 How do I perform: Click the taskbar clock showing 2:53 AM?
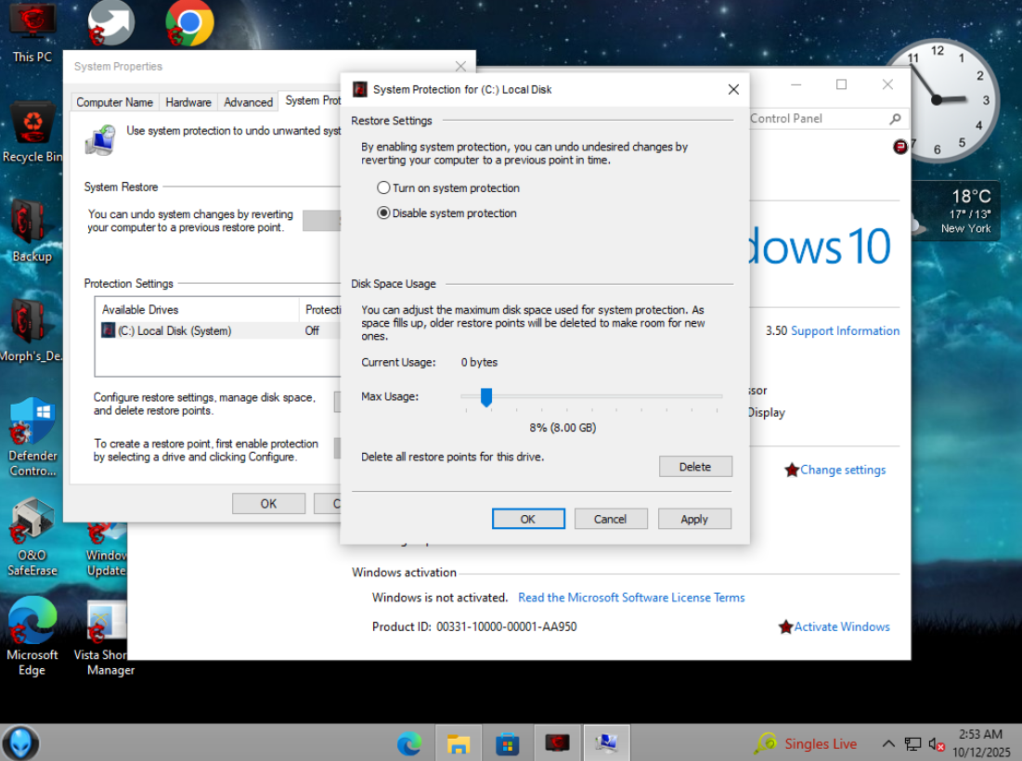980,743
